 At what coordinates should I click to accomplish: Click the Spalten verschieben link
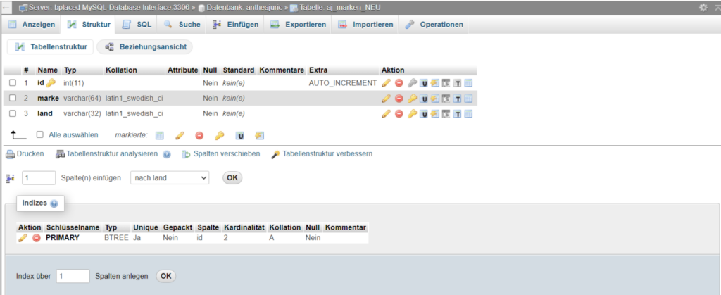pos(221,153)
